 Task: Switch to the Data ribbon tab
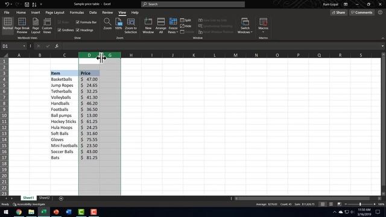93,13
